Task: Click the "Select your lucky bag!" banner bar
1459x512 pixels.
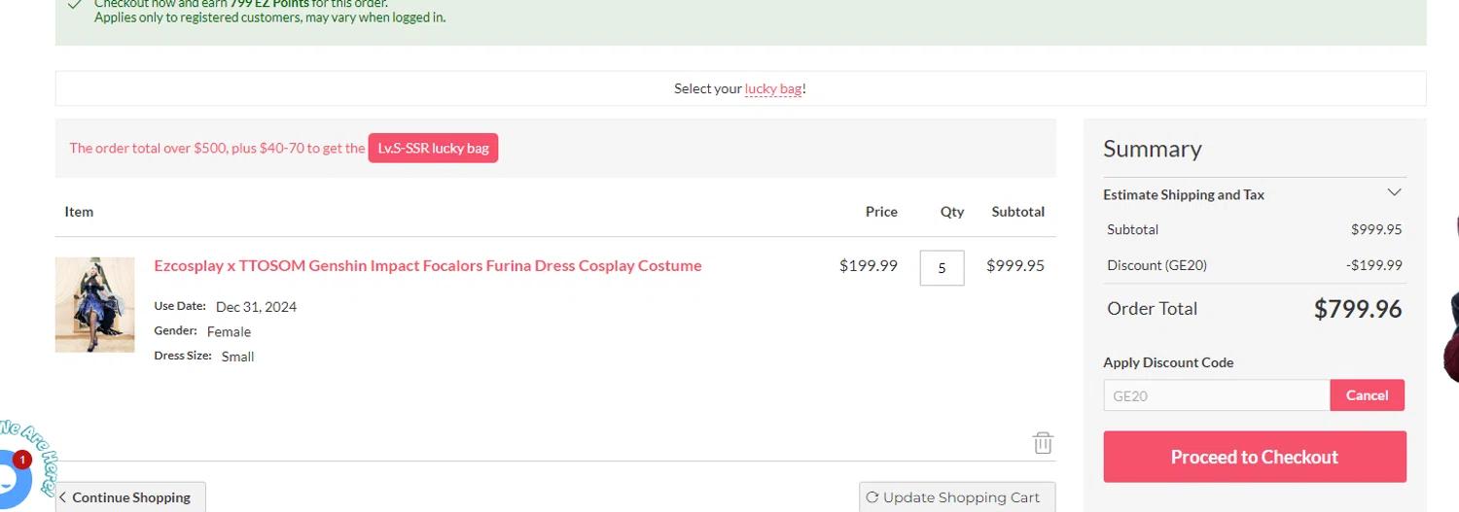Action: [x=486, y=88]
